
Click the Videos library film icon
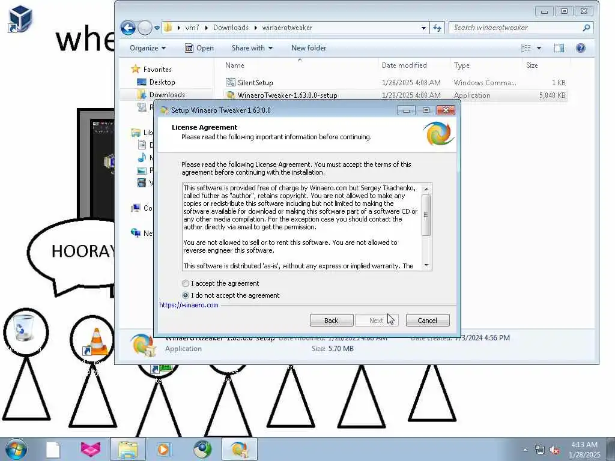coord(142,182)
